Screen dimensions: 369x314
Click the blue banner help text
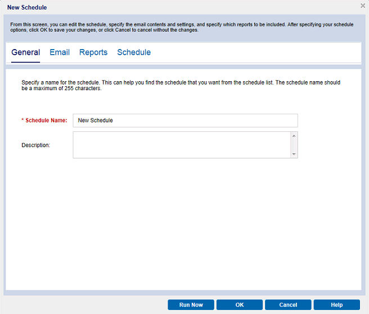click(180, 27)
